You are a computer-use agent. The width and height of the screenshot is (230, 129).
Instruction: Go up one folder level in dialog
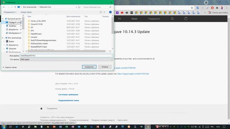click(15, 7)
